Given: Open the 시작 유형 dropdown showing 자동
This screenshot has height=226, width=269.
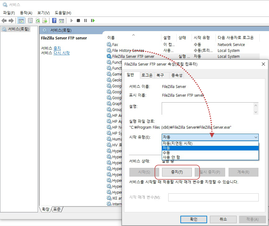Looking at the screenshot, I should point(210,137).
